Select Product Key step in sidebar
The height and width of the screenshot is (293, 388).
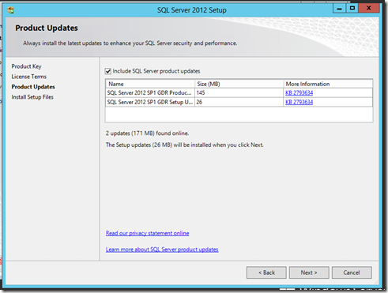tap(26, 66)
